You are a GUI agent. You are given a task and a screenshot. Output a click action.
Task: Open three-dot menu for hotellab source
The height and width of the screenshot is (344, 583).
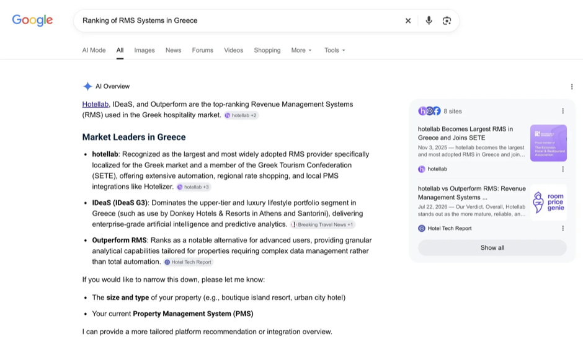pyautogui.click(x=563, y=169)
